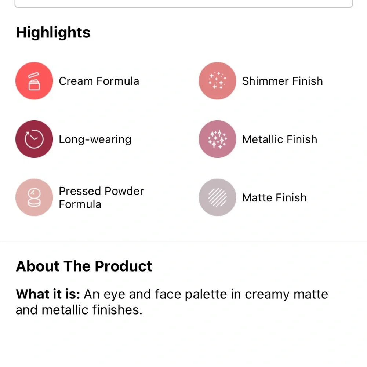Select the "Cream Formula" label text
367x367 pixels.
pyautogui.click(x=99, y=81)
